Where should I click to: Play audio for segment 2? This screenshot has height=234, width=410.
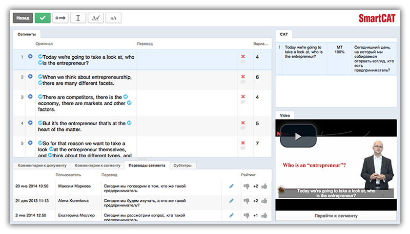point(30,76)
